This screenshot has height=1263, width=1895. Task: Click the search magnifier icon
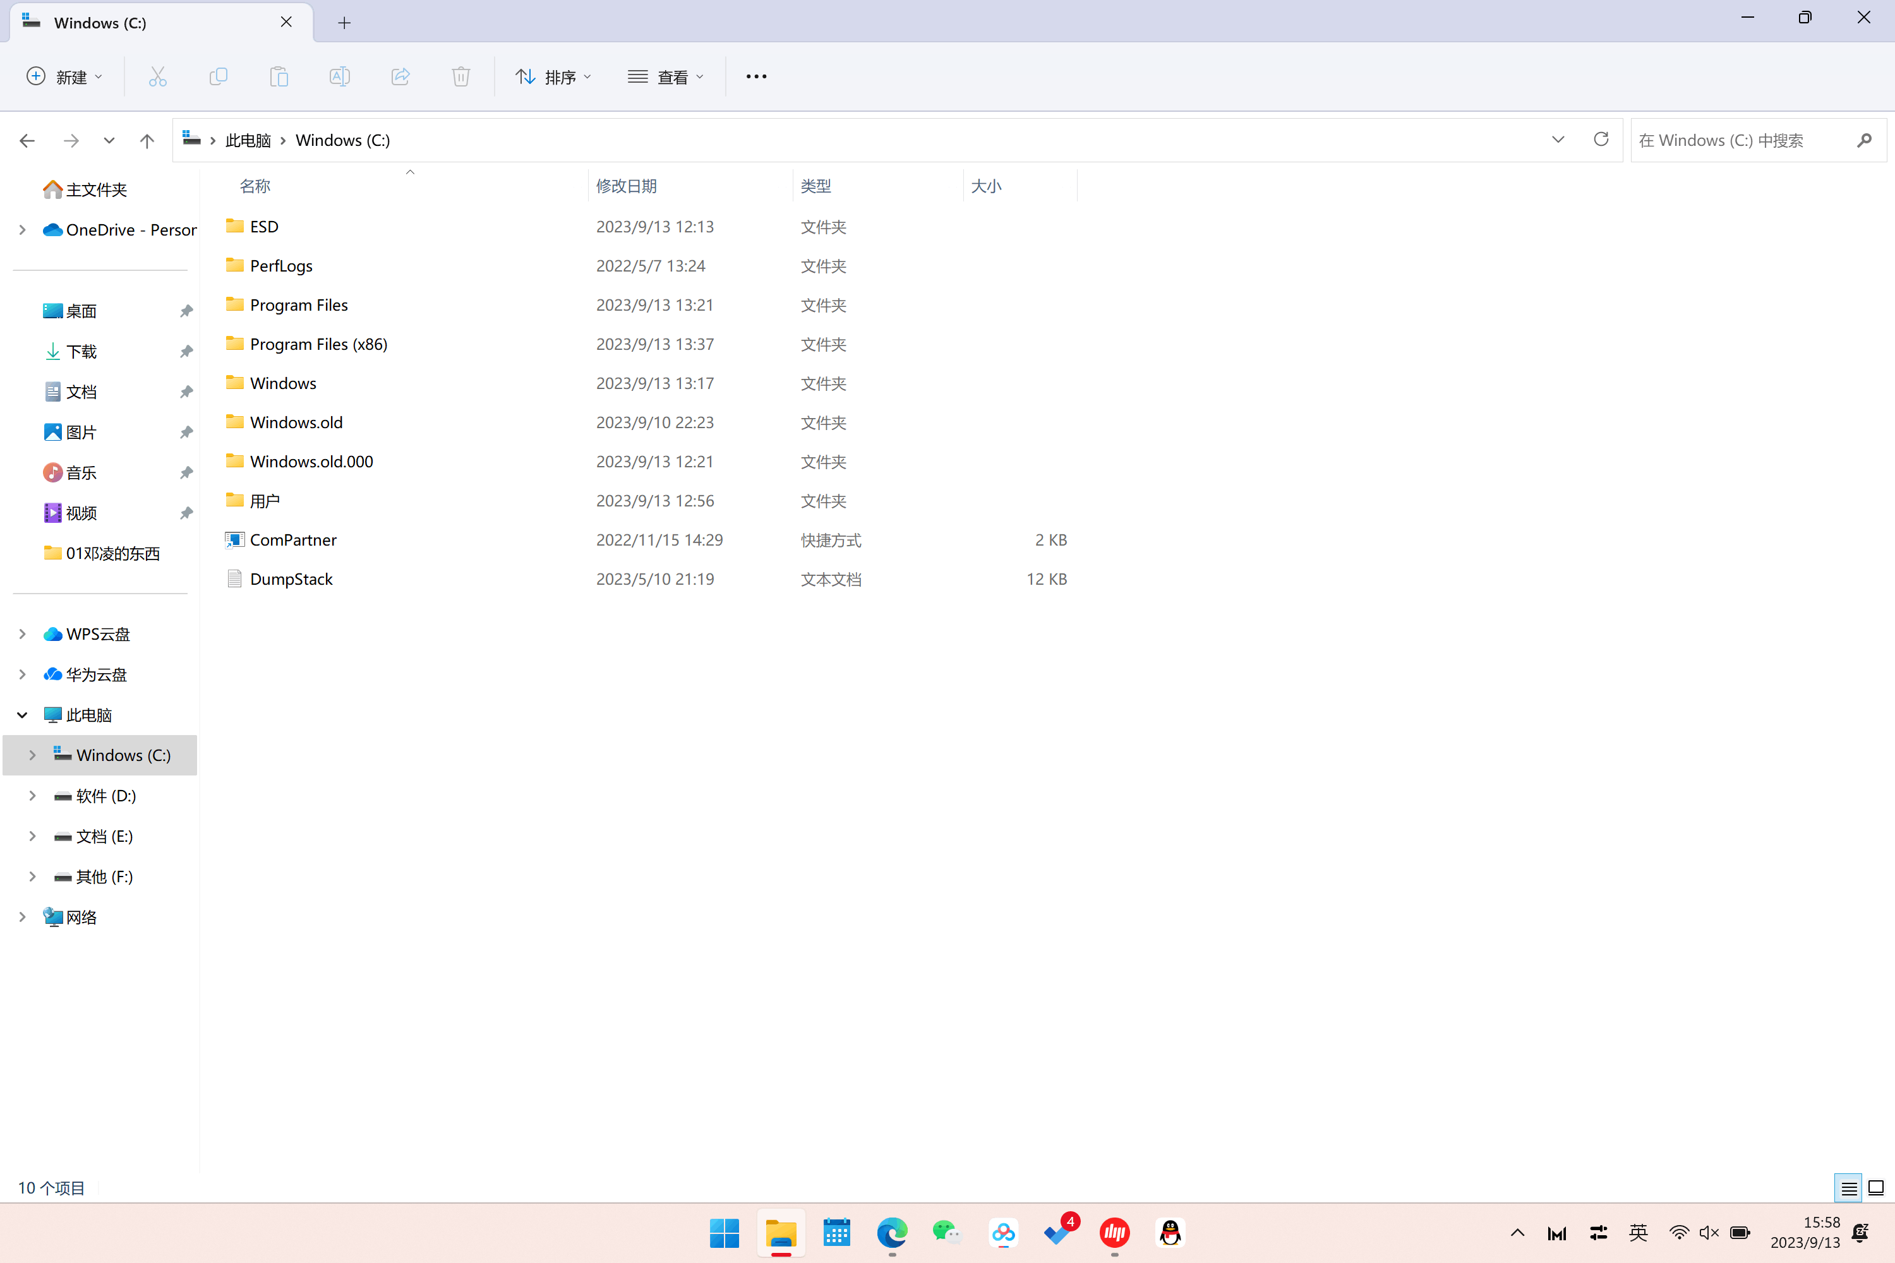click(x=1863, y=140)
